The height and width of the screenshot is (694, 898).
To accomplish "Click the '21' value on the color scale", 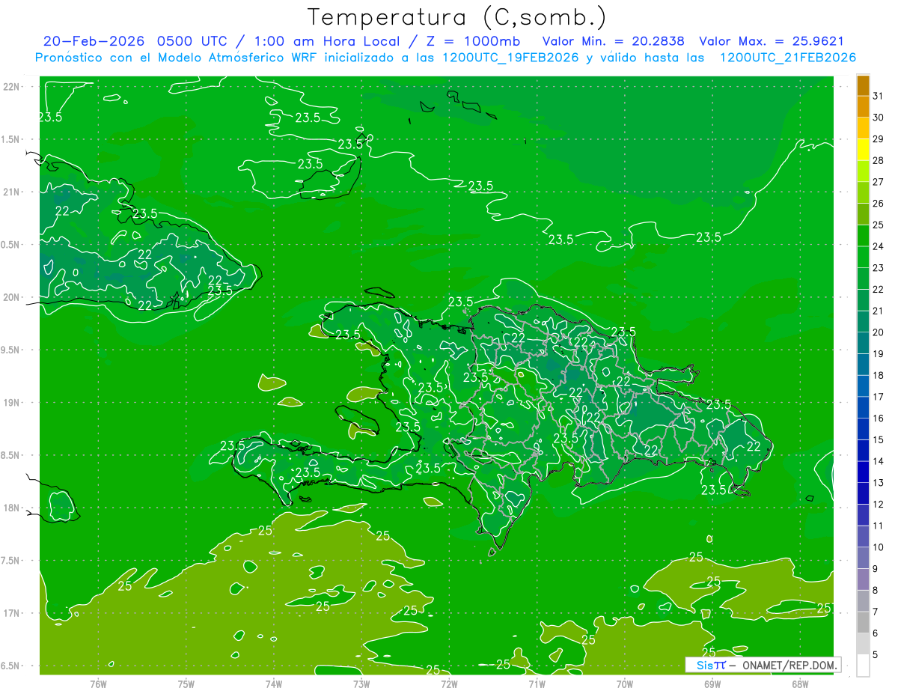I will 879,311.
